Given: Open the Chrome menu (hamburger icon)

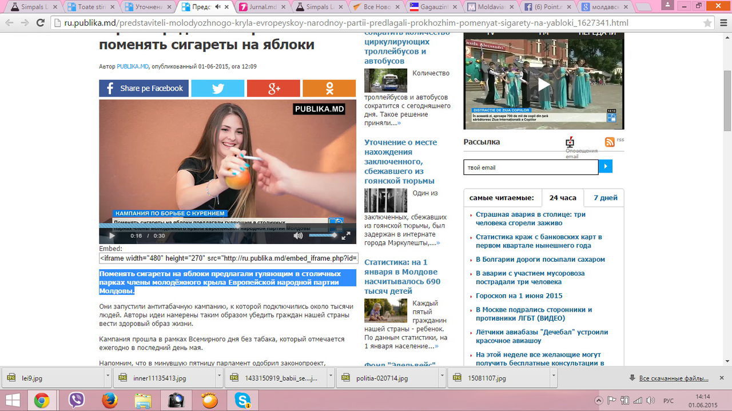Looking at the screenshot, I should point(723,23).
